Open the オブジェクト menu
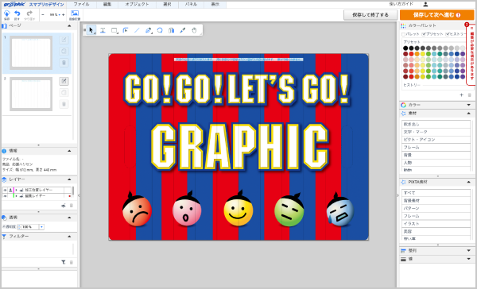This screenshot has height=289, width=477. point(137,4)
